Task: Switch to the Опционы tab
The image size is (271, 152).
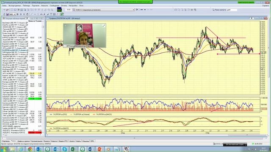Action: click(x=86, y=141)
